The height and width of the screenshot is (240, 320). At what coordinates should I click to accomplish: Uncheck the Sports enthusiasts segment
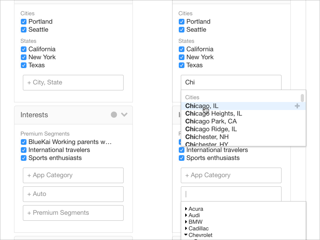pos(24,158)
